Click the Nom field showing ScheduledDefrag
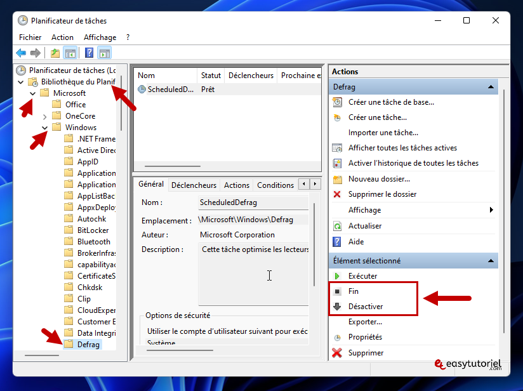 253,202
